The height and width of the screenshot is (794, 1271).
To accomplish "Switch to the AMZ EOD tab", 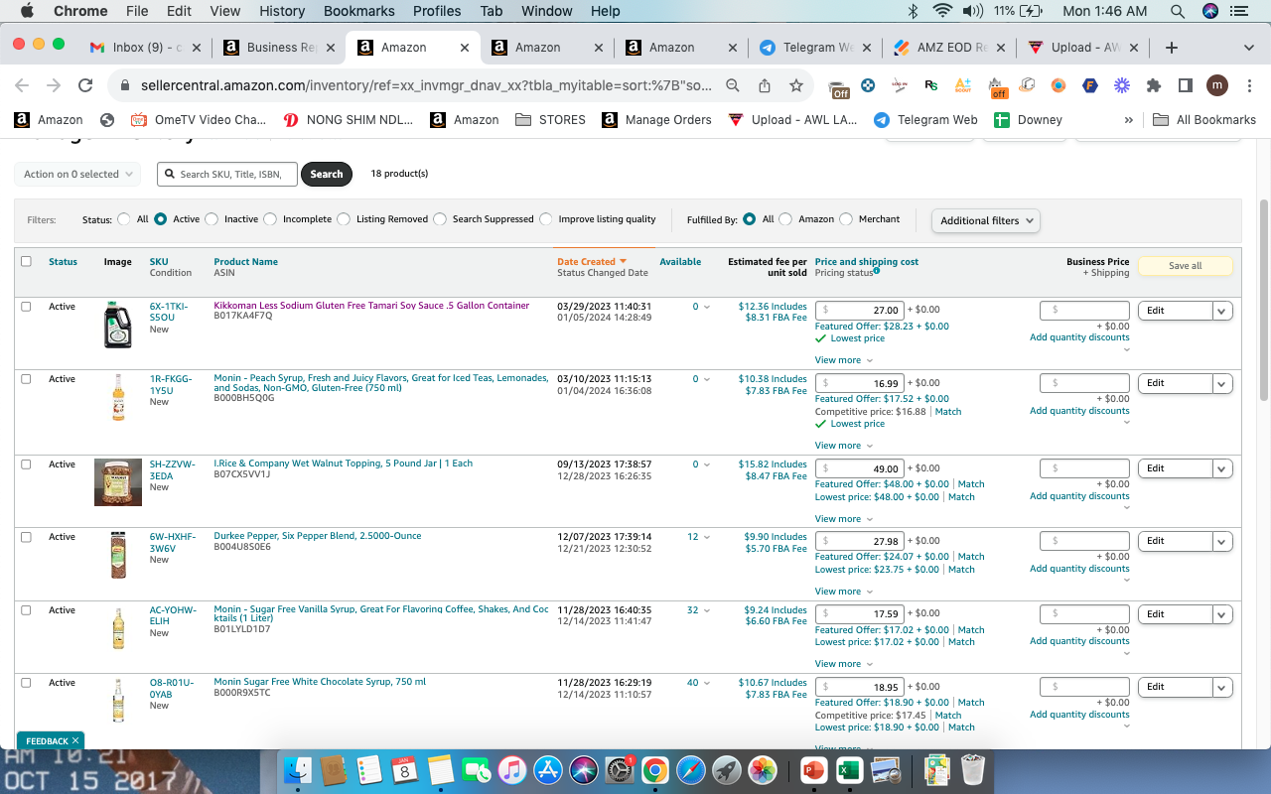I will [x=949, y=48].
